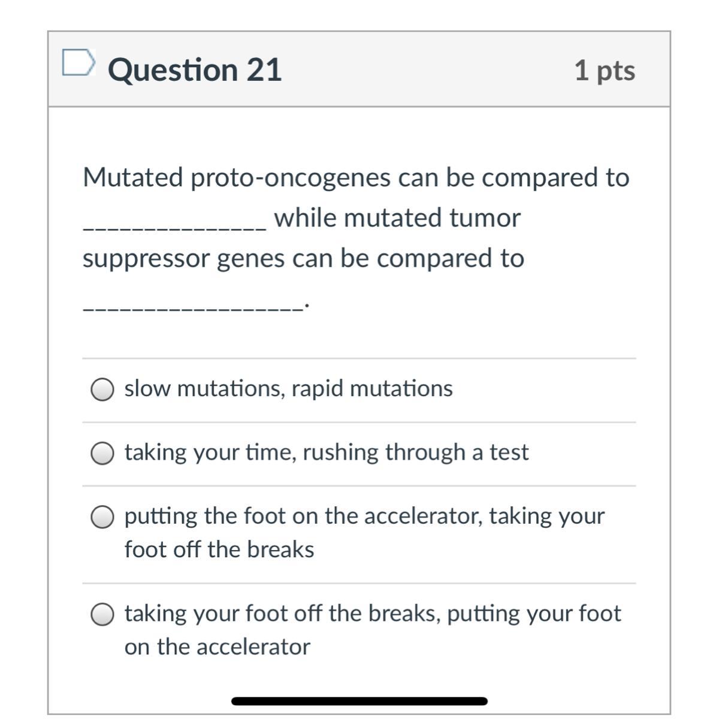Click the 'taking your time, rushing through a test' label
The width and height of the screenshot is (719, 719).
pos(326,452)
